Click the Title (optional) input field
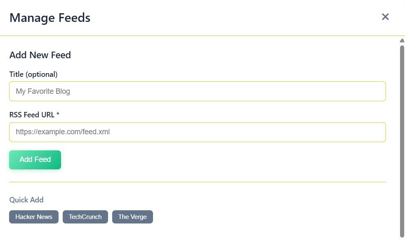 [197, 91]
